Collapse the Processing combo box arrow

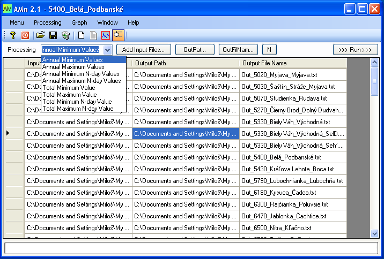click(x=107, y=50)
